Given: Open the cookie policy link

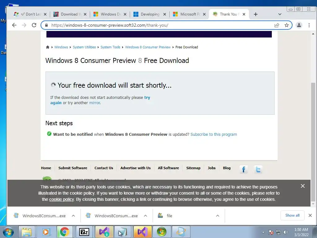Looking at the screenshot, I should 62,199.
